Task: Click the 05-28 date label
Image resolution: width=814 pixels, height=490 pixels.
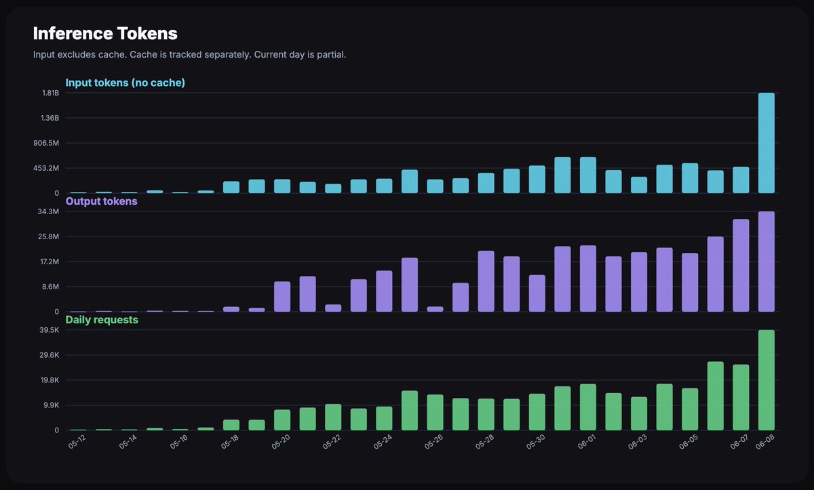Action: coord(484,443)
